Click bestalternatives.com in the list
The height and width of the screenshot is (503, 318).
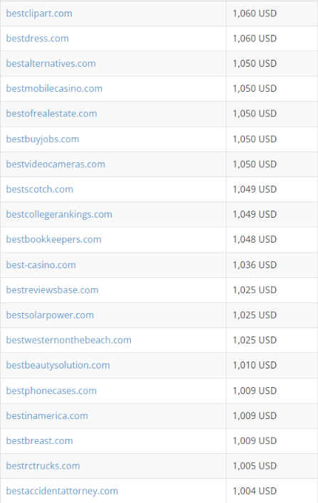[x=51, y=63]
